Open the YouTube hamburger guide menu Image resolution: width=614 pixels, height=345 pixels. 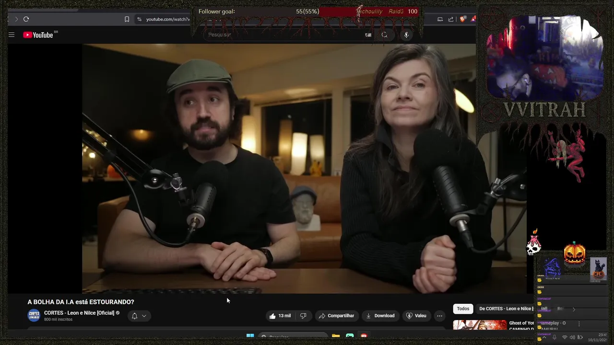tap(12, 34)
